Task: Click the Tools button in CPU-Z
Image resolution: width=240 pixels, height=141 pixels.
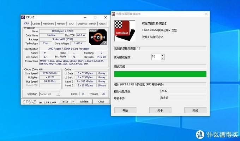Action: pyautogui.click(x=65, y=102)
